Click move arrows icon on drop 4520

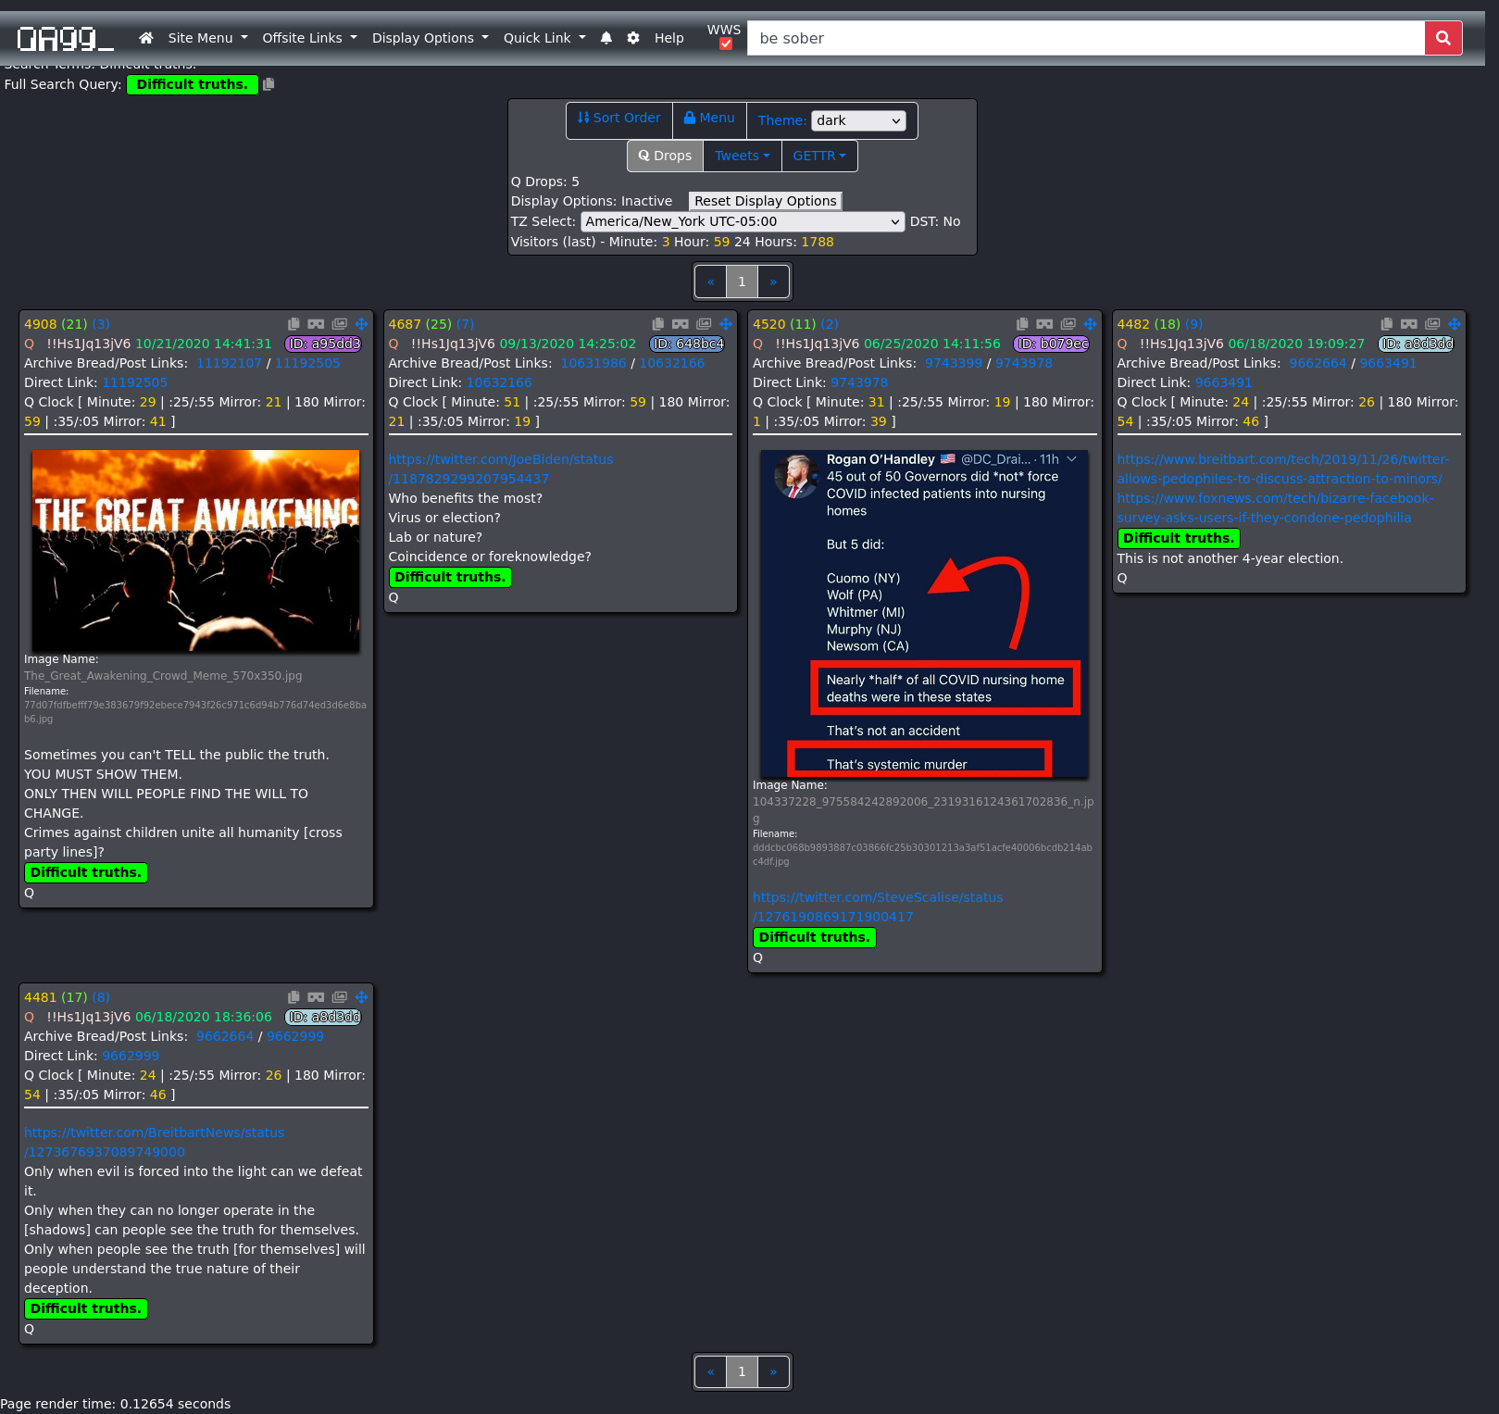pos(1091,324)
